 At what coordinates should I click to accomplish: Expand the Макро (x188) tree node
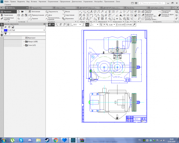(x=24, y=42)
